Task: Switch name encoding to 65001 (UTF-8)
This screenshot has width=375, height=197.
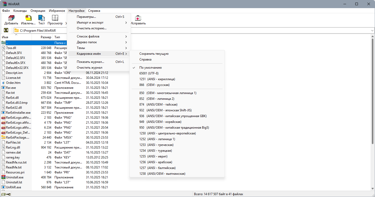Action: coord(177,73)
